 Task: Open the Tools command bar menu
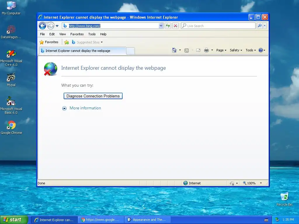[x=251, y=50]
